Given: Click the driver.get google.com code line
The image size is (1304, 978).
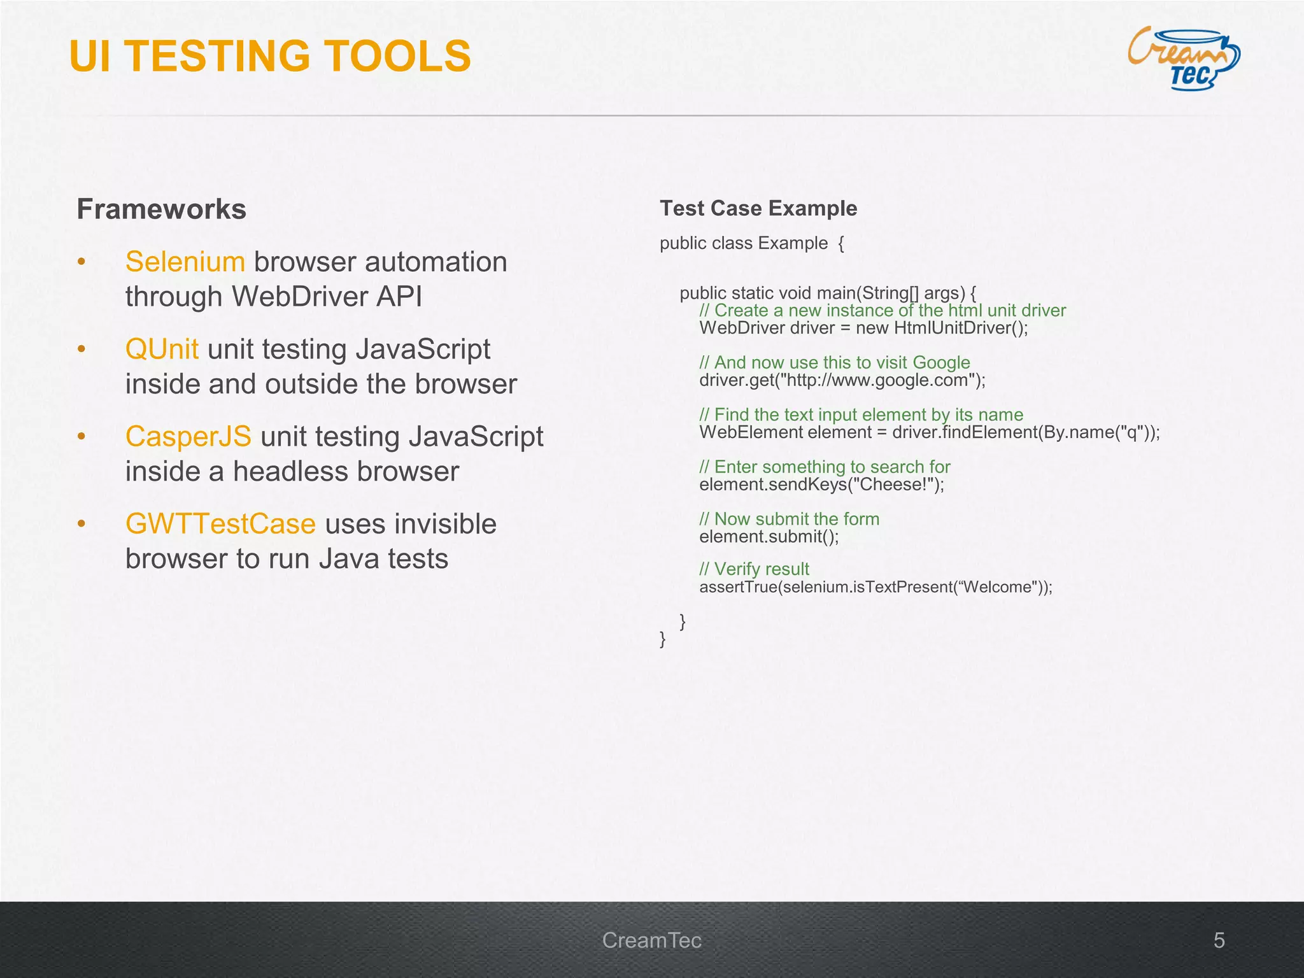Looking at the screenshot, I should click(842, 380).
